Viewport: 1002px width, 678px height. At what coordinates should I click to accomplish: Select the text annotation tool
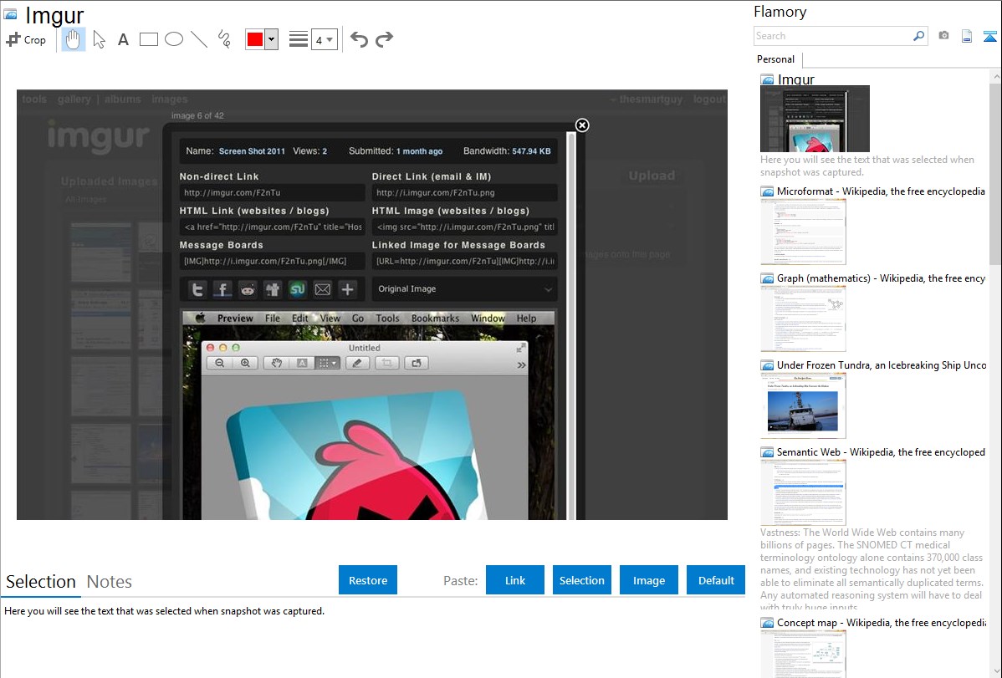(123, 39)
